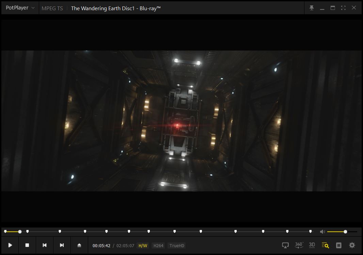
Task: Open the playlist panel icon
Action: [x=338, y=245]
